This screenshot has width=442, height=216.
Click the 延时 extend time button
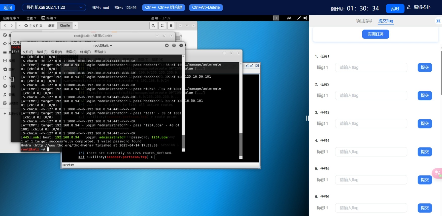pos(395,9)
